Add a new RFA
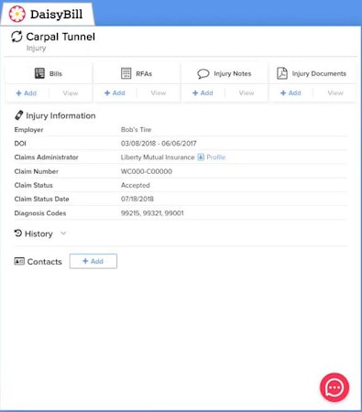The height and width of the screenshot is (412, 362). coord(115,93)
